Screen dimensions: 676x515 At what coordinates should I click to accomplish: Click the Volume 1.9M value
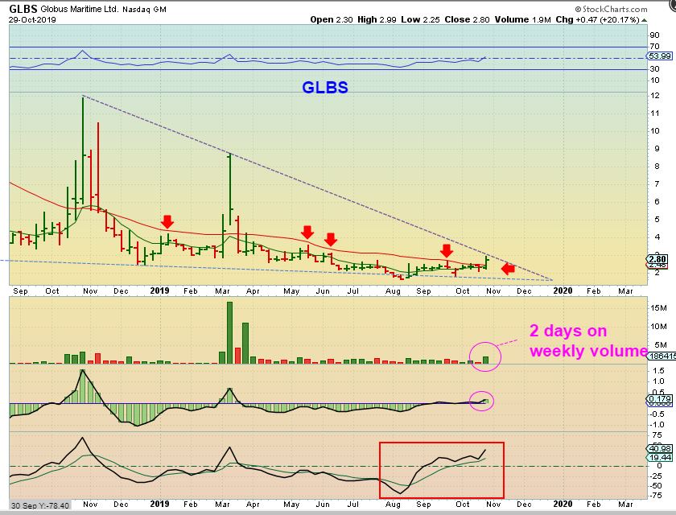522,20
